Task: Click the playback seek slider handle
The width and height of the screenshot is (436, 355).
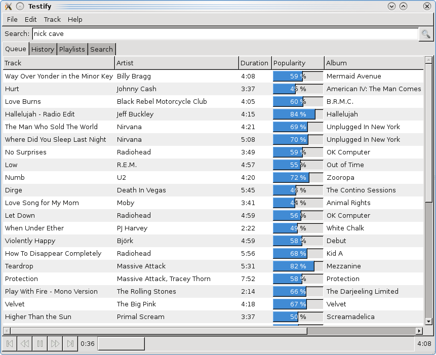Action: click(x=121, y=344)
